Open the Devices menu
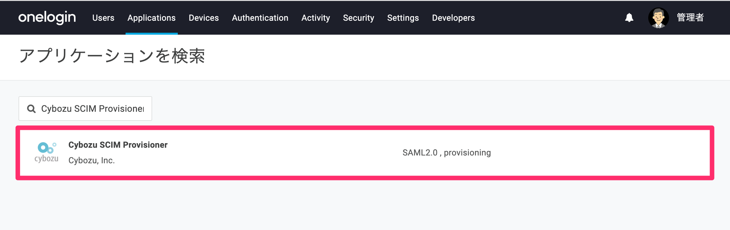 (x=204, y=18)
